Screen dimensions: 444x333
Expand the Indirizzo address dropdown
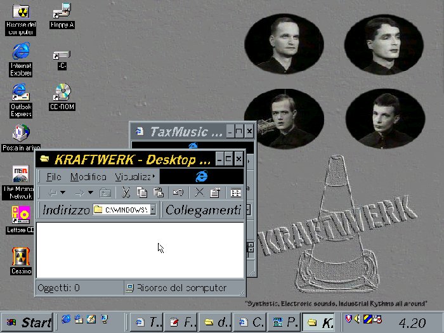[x=153, y=209]
